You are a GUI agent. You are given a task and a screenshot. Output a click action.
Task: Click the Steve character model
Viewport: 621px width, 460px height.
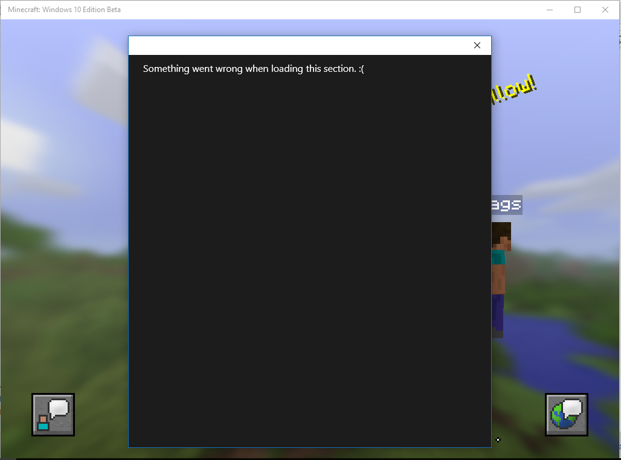(x=501, y=280)
